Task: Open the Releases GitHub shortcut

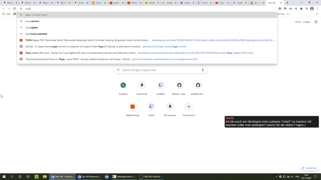Action: pyautogui.click(x=179, y=85)
